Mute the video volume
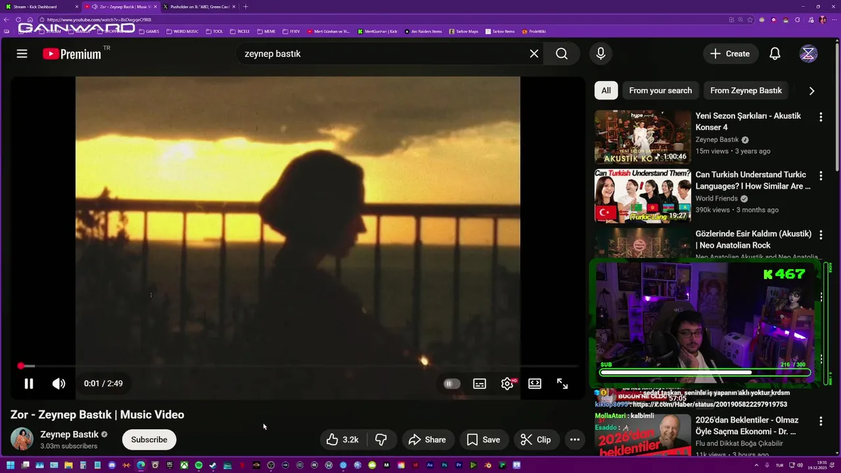This screenshot has width=841, height=473. point(59,384)
